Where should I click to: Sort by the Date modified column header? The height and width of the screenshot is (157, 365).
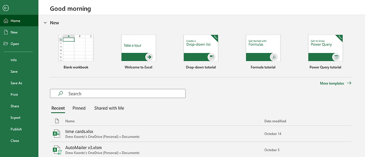coord(275,121)
